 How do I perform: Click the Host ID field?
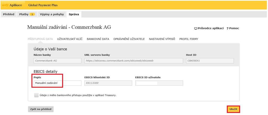[210, 61]
